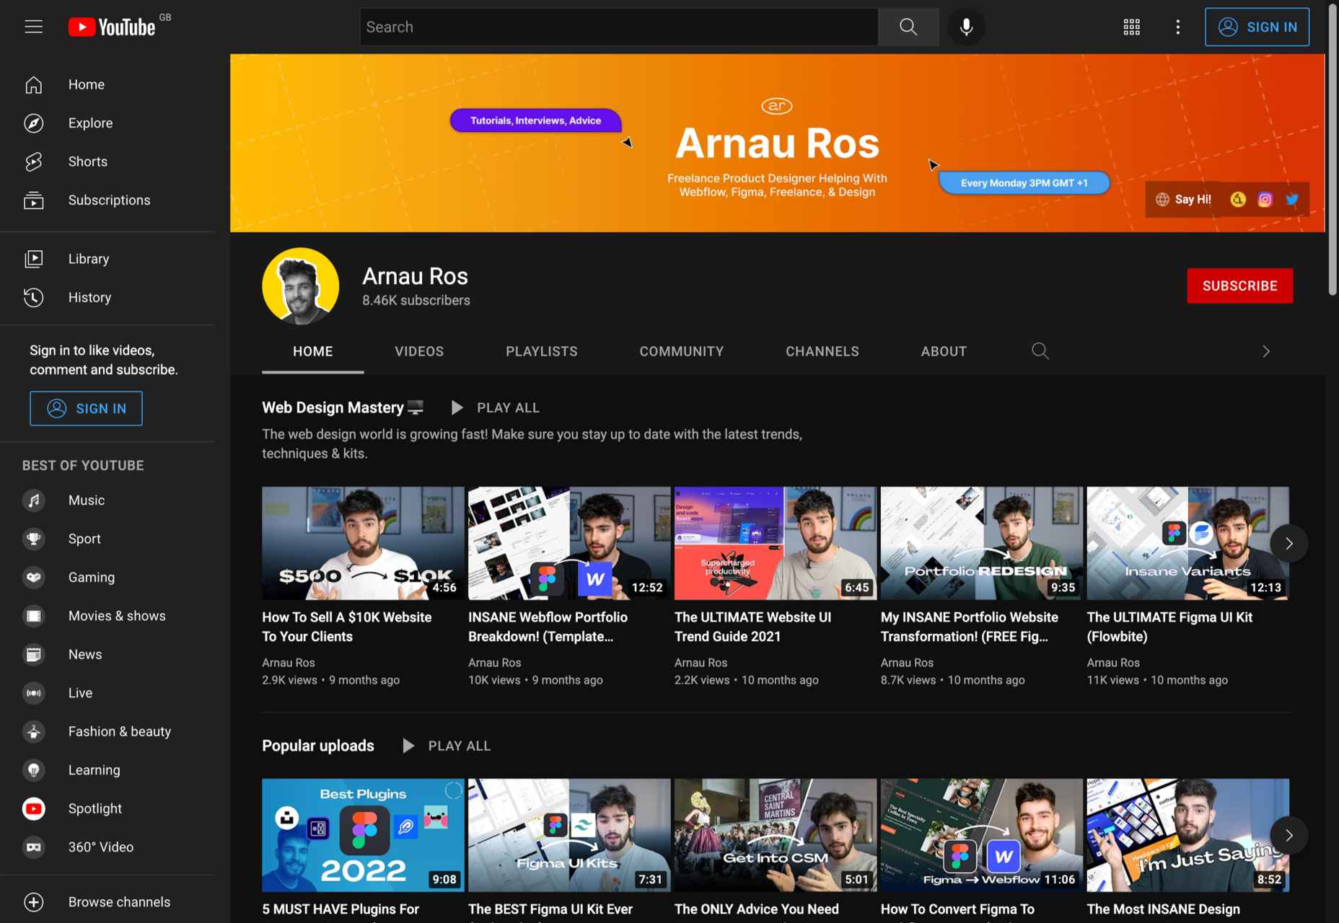Show next videos in Web Design Mastery row
1339x923 pixels.
coord(1288,544)
